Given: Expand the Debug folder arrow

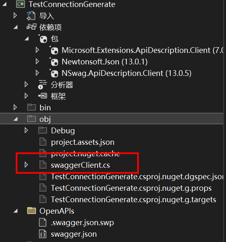Looking at the screenshot, I should 26,130.
